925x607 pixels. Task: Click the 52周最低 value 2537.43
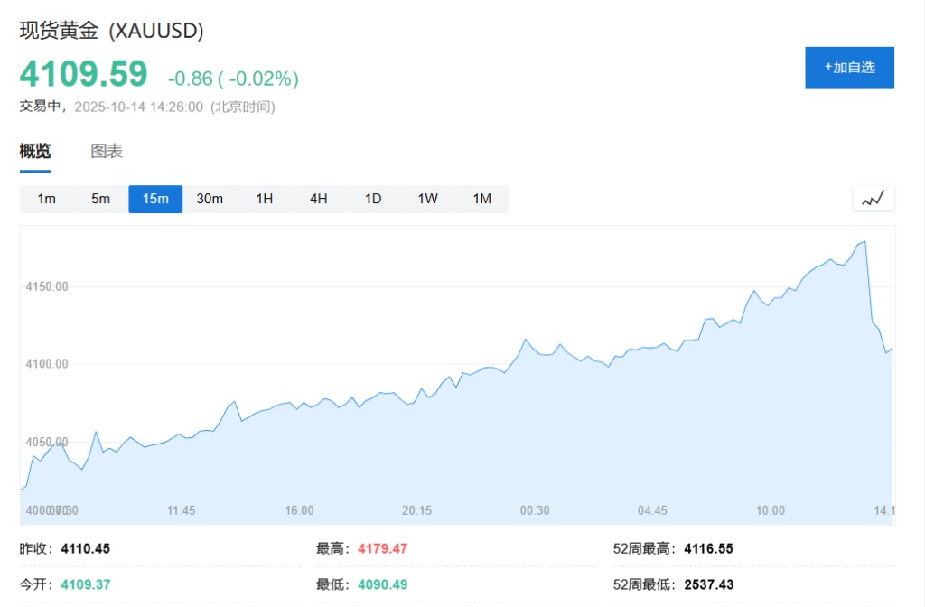[x=709, y=584]
